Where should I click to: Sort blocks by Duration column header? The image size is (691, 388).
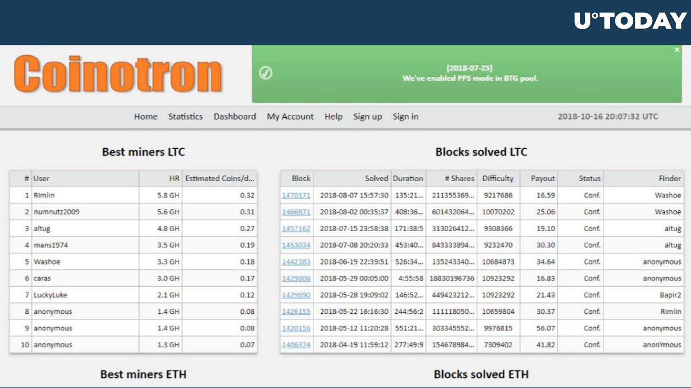409,178
